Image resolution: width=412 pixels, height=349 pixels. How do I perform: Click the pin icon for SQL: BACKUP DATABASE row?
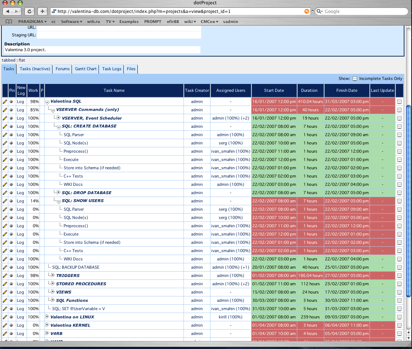tap(12, 267)
